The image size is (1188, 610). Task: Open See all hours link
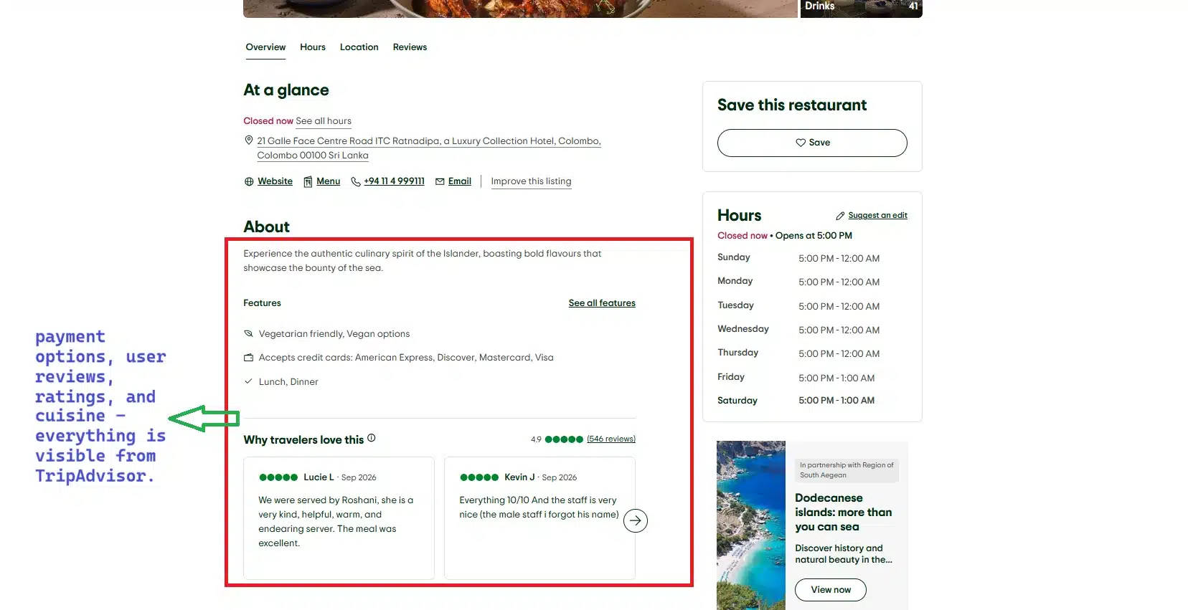click(324, 121)
